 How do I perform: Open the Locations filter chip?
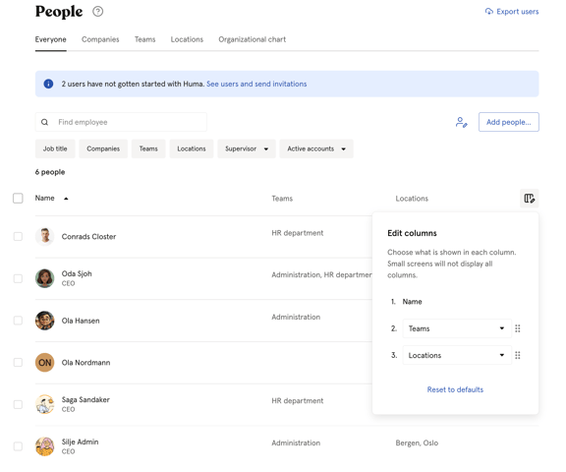(192, 148)
